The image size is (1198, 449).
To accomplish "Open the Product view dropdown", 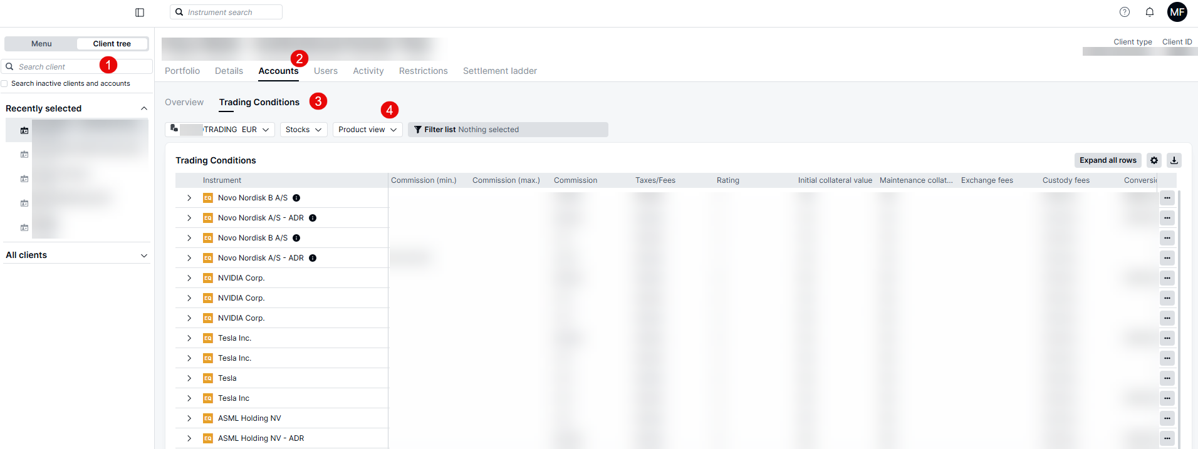I will point(367,130).
